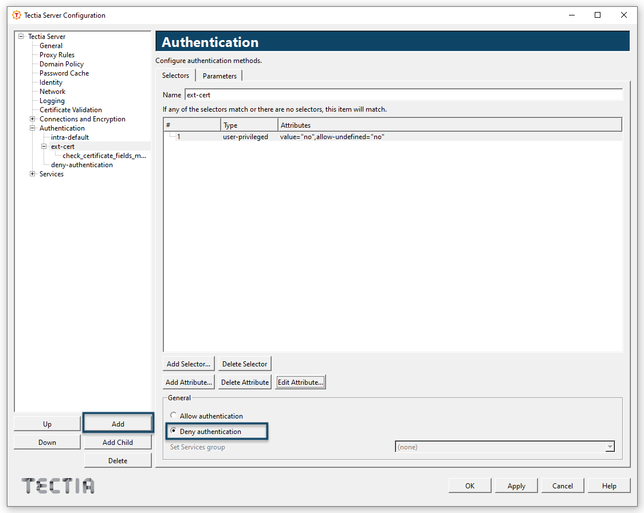Select Allow authentication radio button

coord(174,415)
